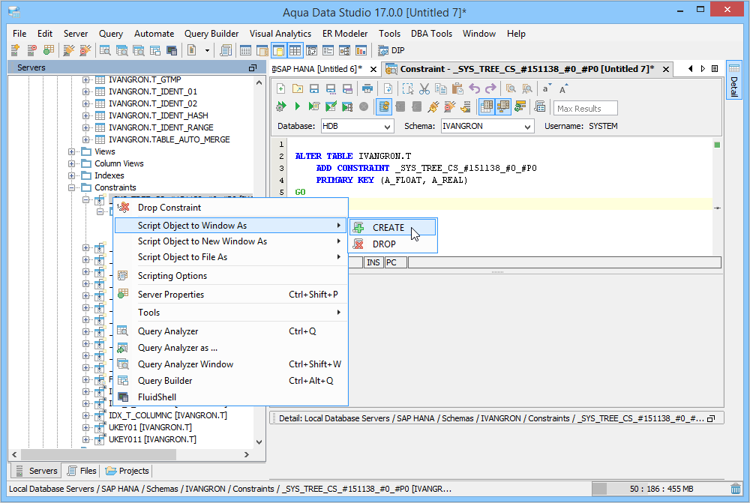This screenshot has width=750, height=503.
Task: Select Drop Constraint in context menu
Action: pyautogui.click(x=230, y=208)
